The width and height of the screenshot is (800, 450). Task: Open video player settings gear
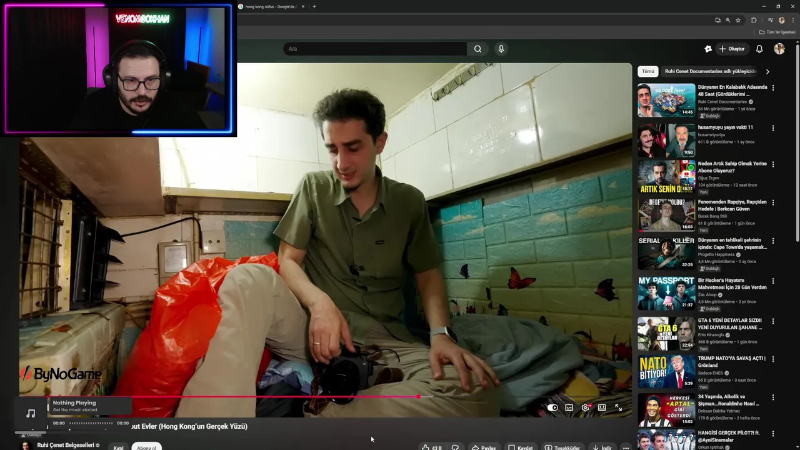pos(586,407)
